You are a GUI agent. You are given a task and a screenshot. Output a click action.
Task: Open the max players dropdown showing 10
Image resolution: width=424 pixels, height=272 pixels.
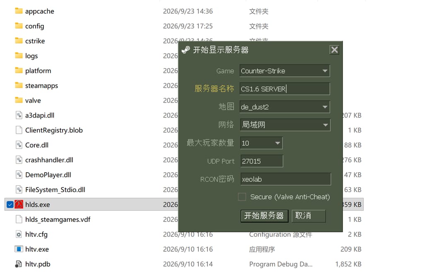coord(261,143)
